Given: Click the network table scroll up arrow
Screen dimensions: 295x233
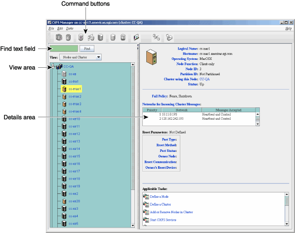Looking at the screenshot, I should point(258,114).
